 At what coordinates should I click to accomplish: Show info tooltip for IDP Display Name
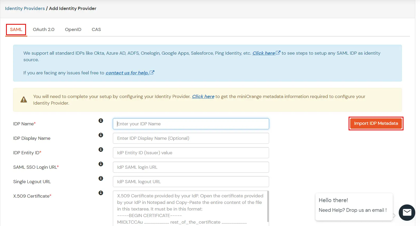tap(101, 135)
